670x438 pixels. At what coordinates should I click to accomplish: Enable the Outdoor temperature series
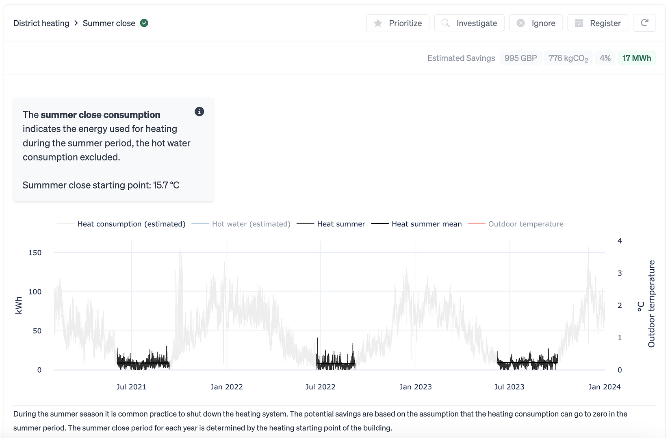point(525,224)
